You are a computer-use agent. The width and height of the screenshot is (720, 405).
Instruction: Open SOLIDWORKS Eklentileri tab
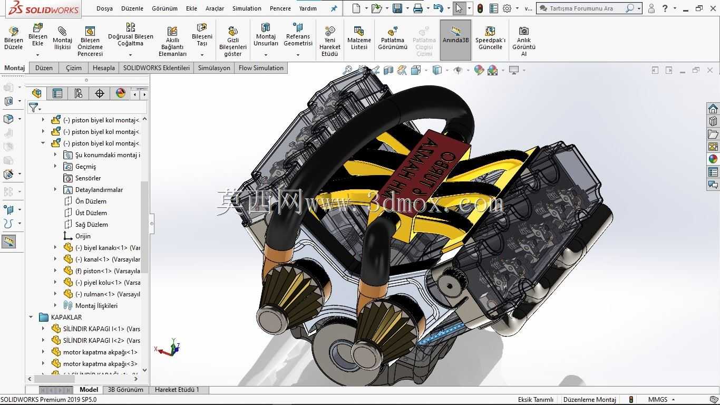pyautogui.click(x=156, y=68)
